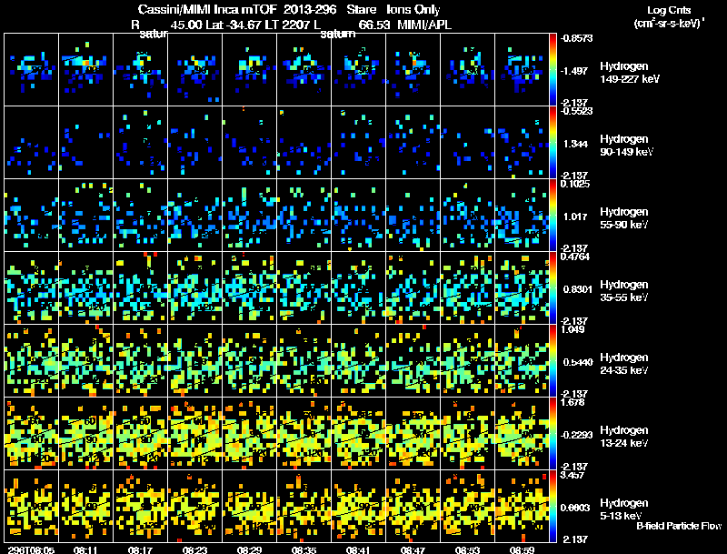Click the 'MIMI/APL' label in the header
Image resolution: width=727 pixels, height=554 pixels.
click(x=424, y=25)
